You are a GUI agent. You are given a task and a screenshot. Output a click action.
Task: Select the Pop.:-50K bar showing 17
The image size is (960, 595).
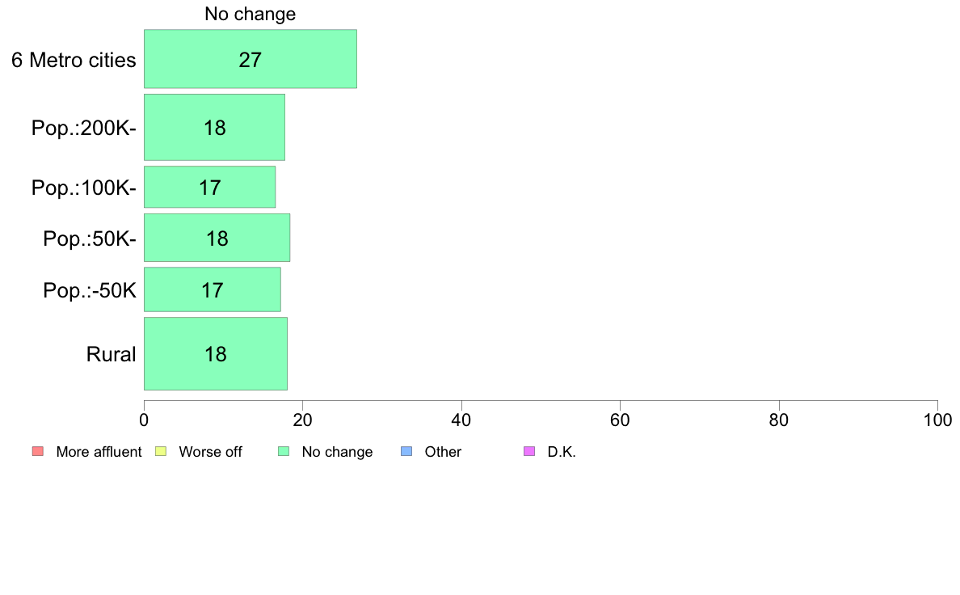[x=213, y=289]
